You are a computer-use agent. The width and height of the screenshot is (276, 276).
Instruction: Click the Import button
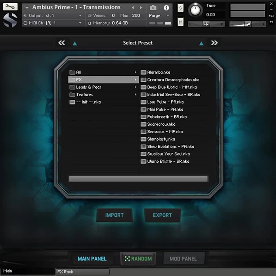[114, 215]
